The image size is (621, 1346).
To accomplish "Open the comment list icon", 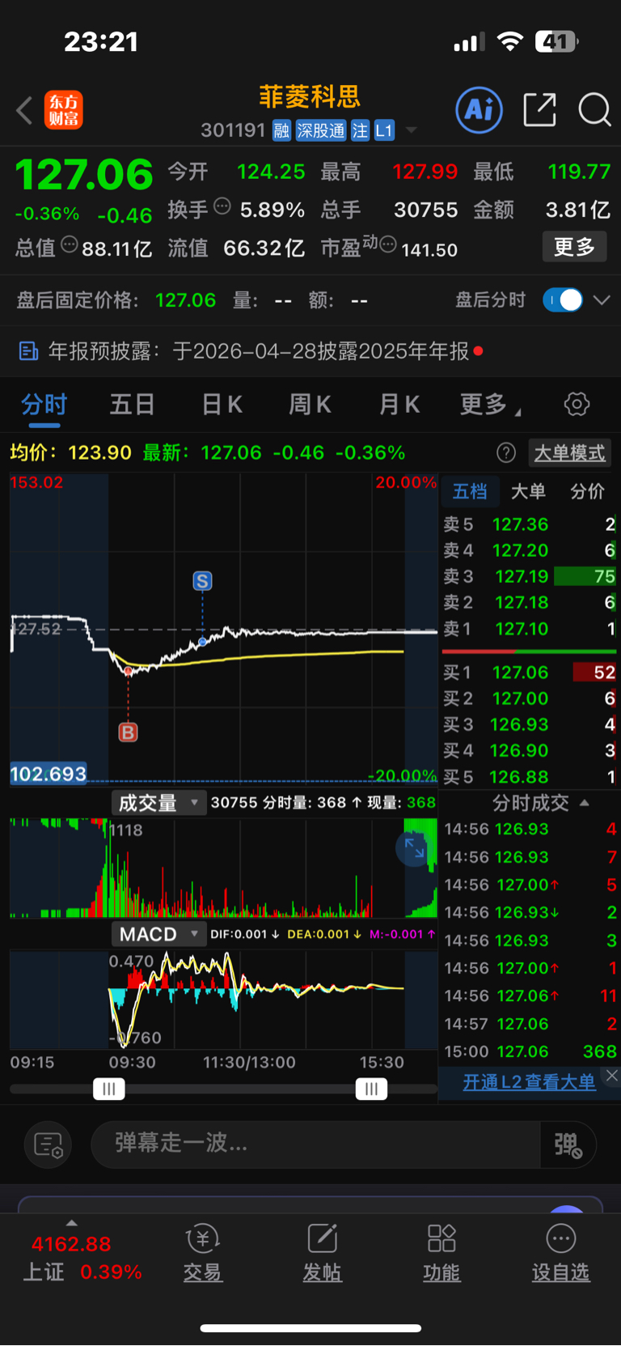I will click(49, 1144).
